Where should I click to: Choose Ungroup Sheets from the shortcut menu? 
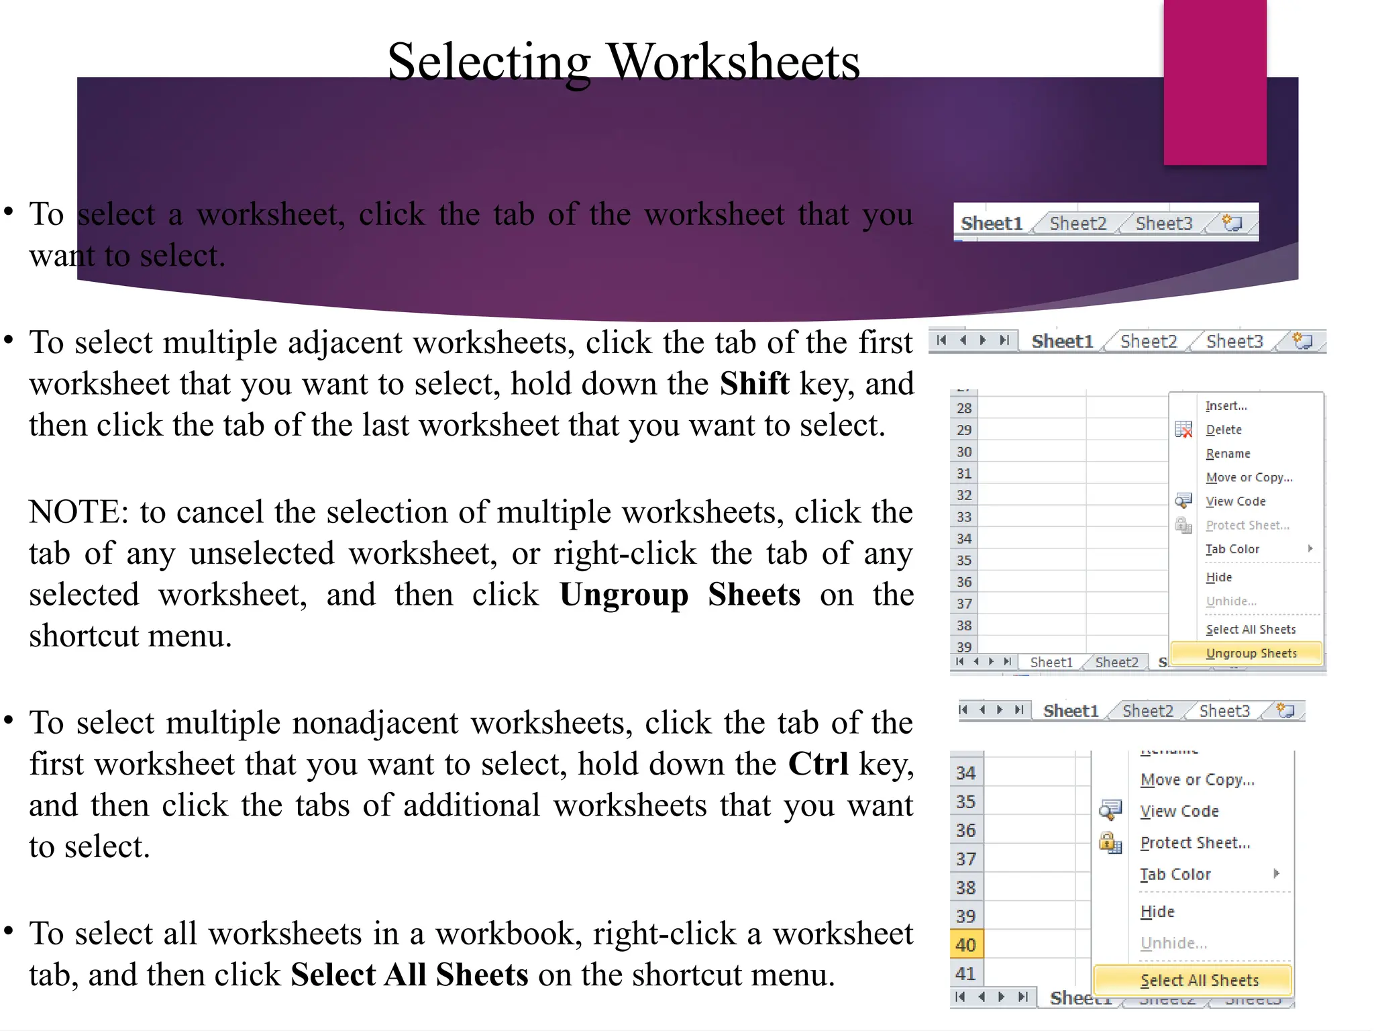point(1251,653)
